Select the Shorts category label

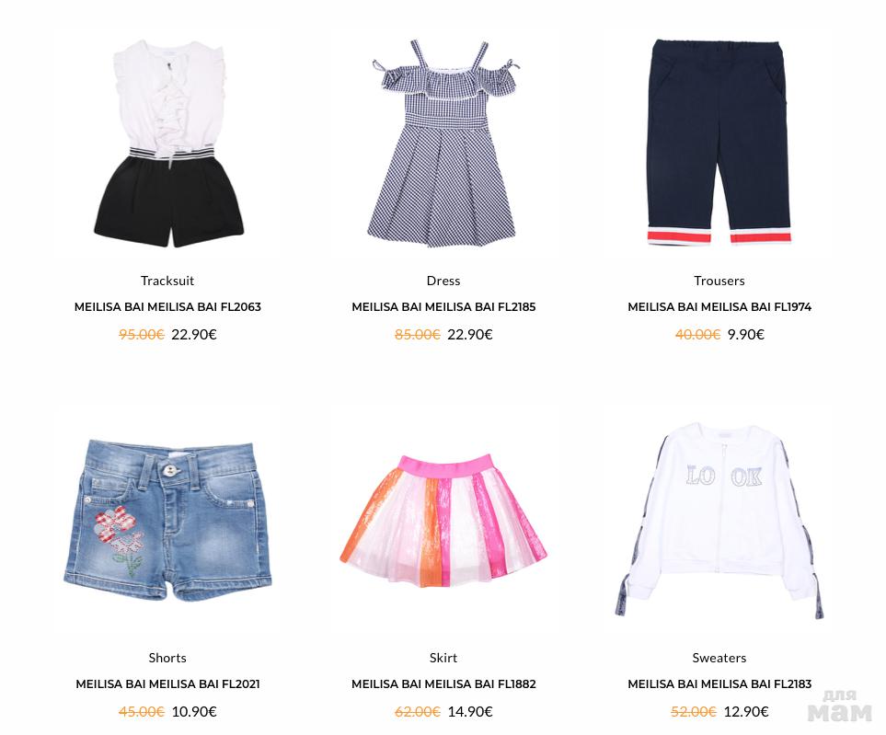tap(167, 658)
